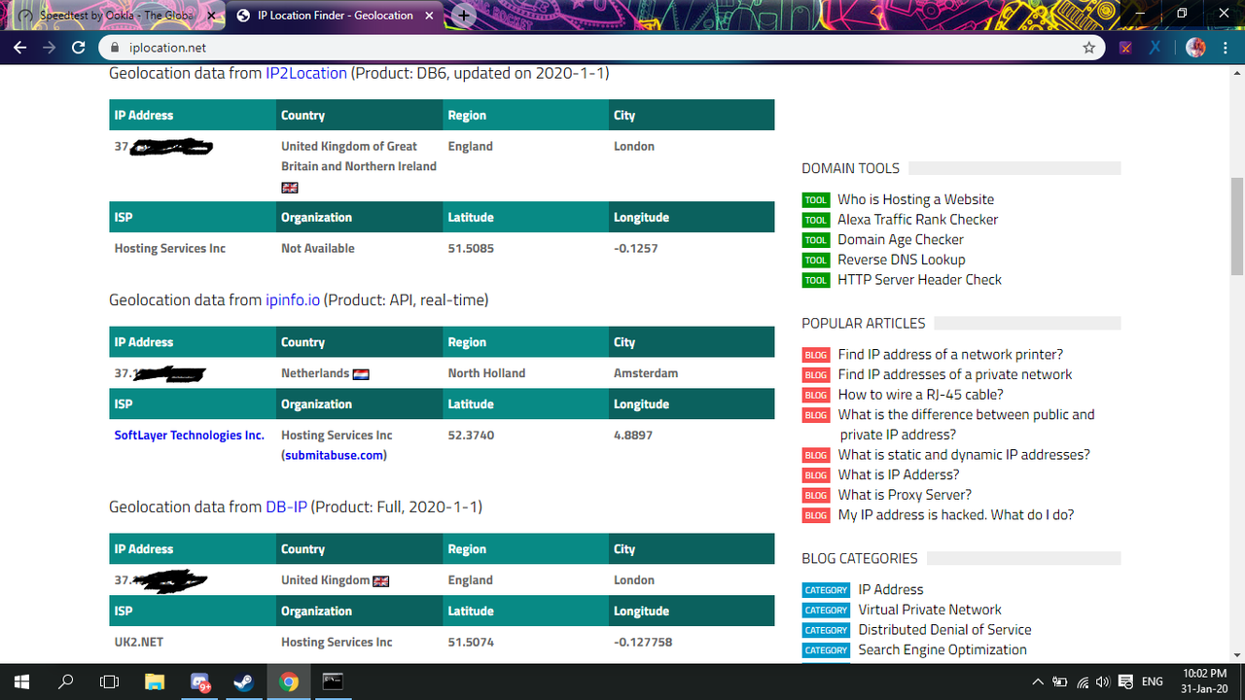Select the IP Location Finder tab
The image size is (1245, 700).
[337, 16]
